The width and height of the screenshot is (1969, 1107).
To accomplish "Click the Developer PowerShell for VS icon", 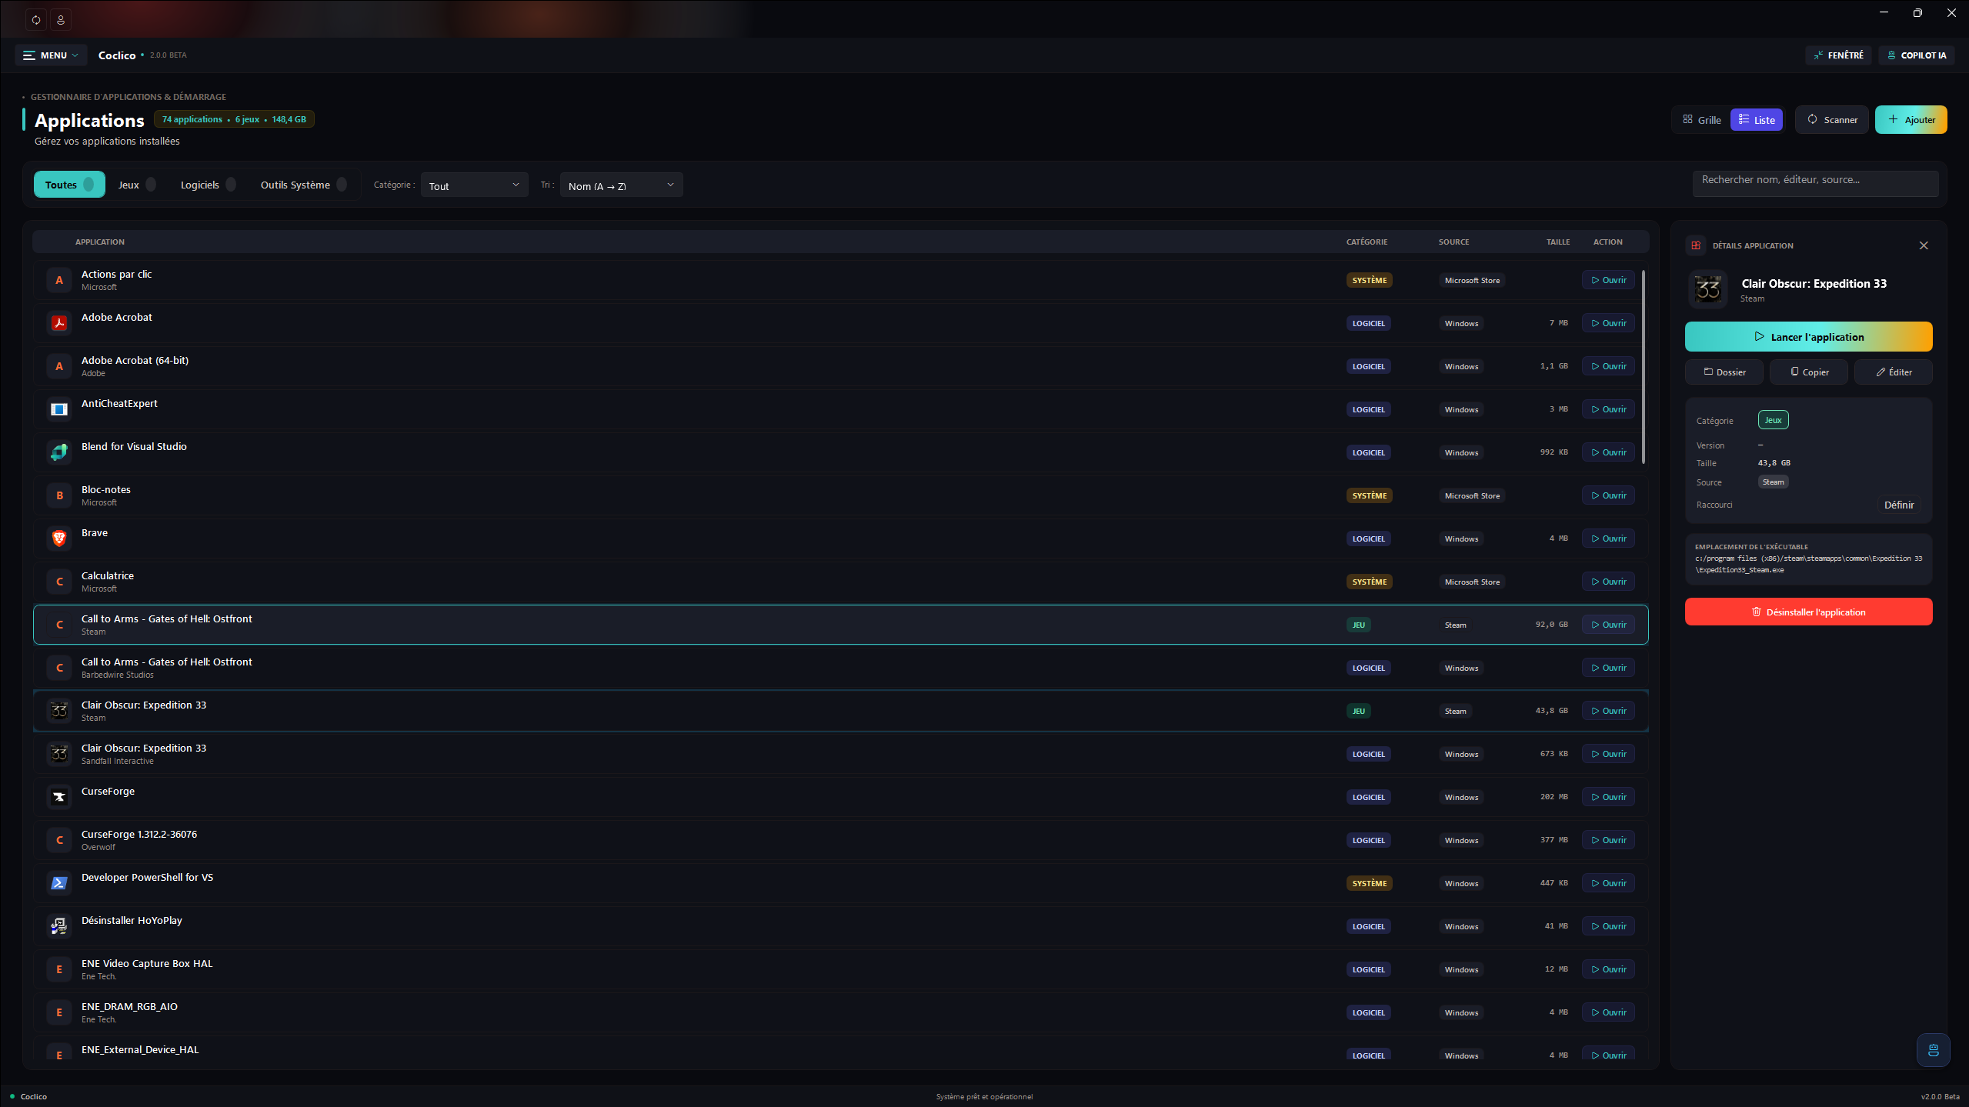I will tap(59, 883).
